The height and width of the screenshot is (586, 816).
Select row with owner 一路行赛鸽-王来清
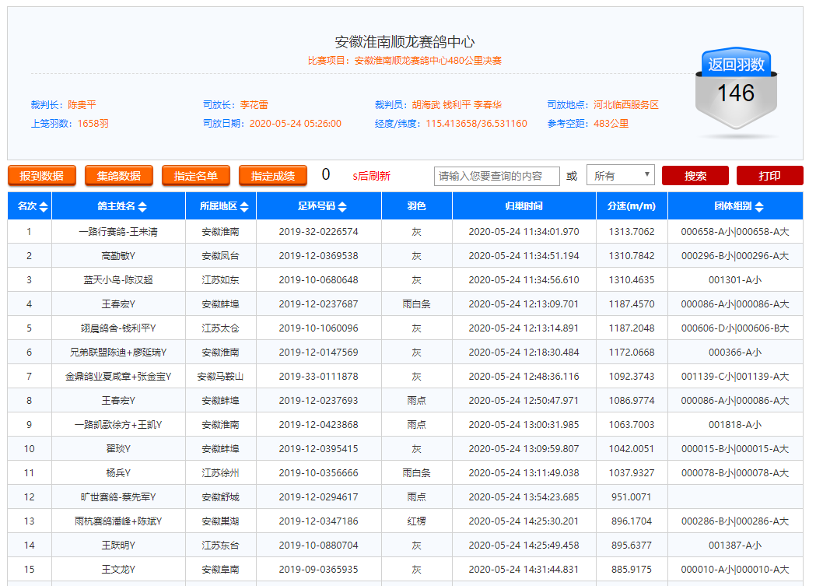pos(118,232)
